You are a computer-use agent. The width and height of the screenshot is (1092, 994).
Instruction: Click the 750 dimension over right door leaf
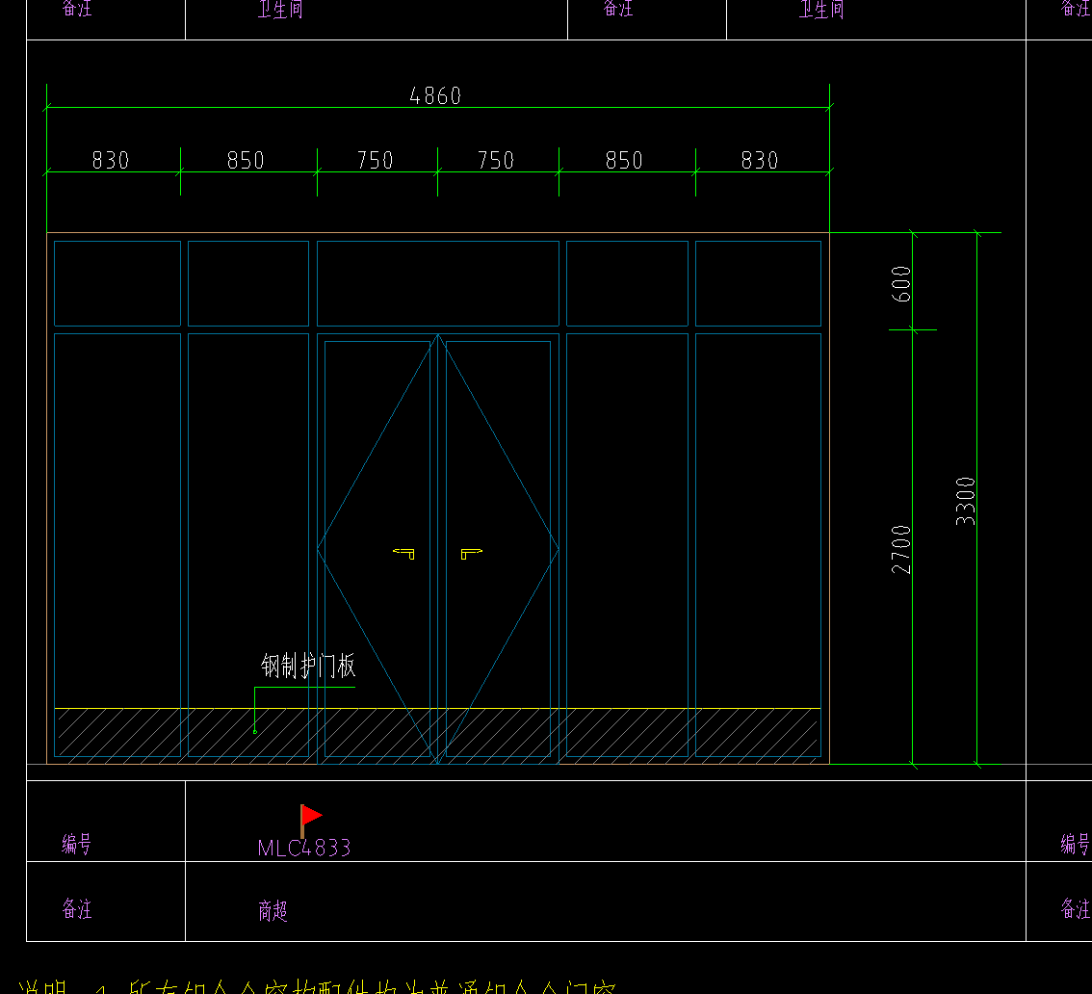click(x=495, y=160)
